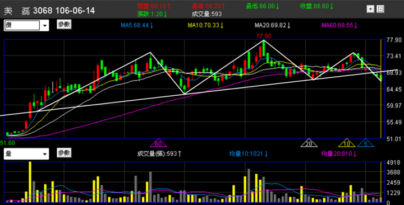Click the MA5:68.44 legend label
The image size is (404, 205).
tap(137, 25)
